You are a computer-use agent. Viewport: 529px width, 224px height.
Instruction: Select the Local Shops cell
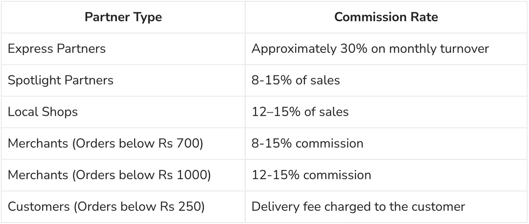[x=123, y=112]
